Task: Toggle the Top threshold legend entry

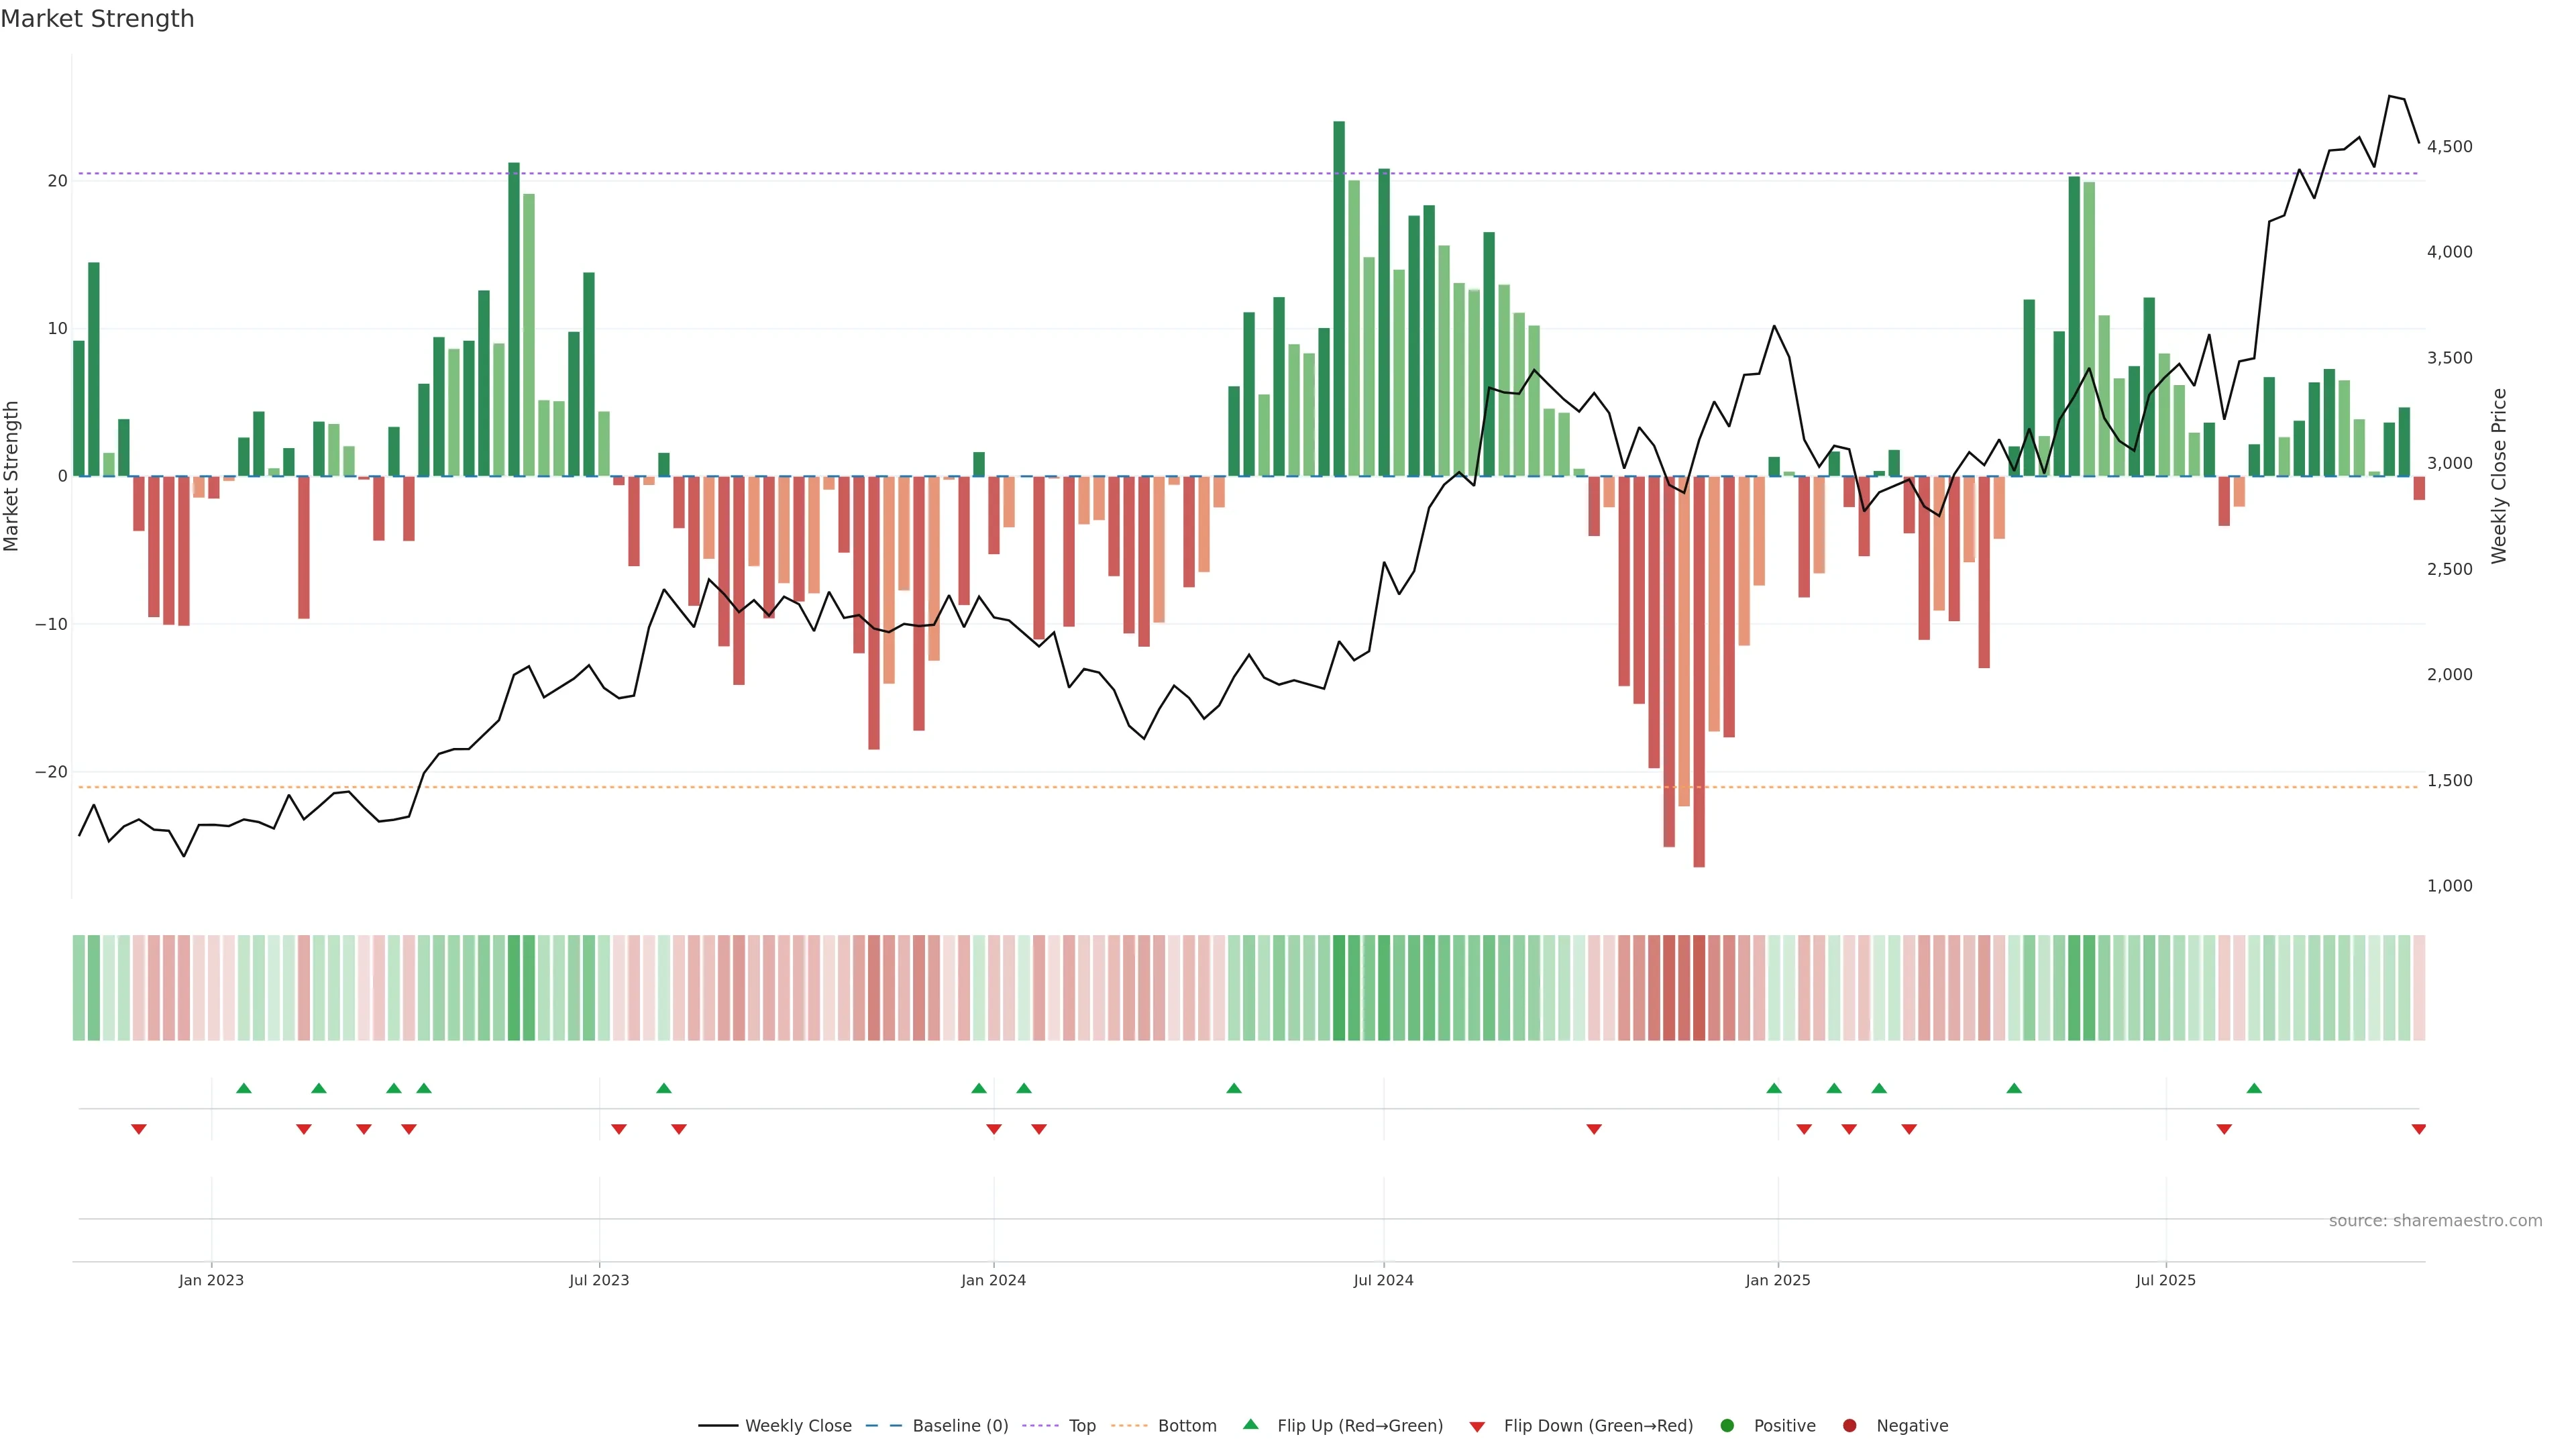Action: click(x=1081, y=1426)
